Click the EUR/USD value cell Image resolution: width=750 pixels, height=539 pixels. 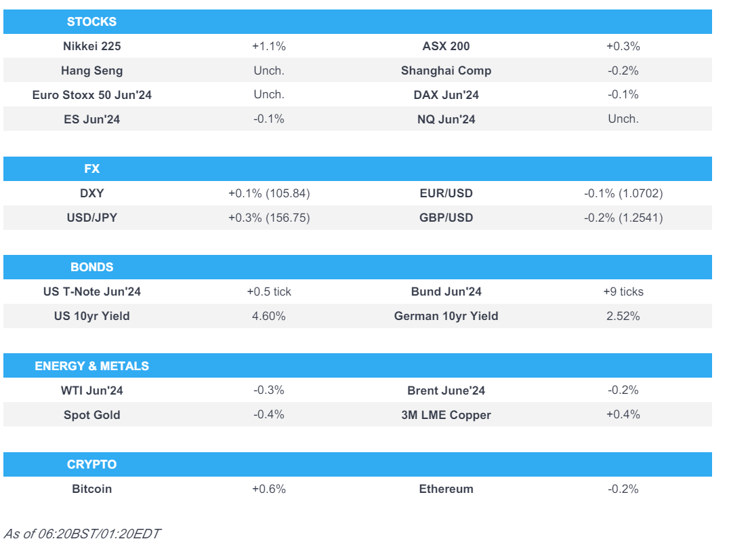(x=623, y=193)
